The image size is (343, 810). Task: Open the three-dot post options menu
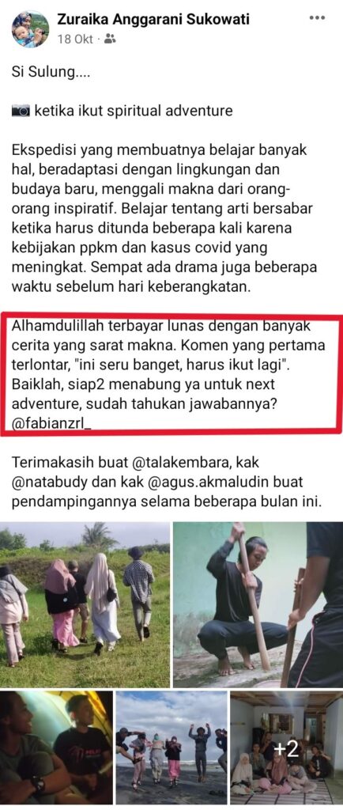pos(317,18)
